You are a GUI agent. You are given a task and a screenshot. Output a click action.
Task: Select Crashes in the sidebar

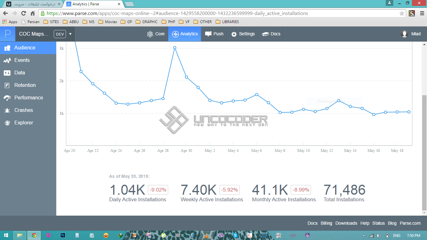[x=28, y=110]
